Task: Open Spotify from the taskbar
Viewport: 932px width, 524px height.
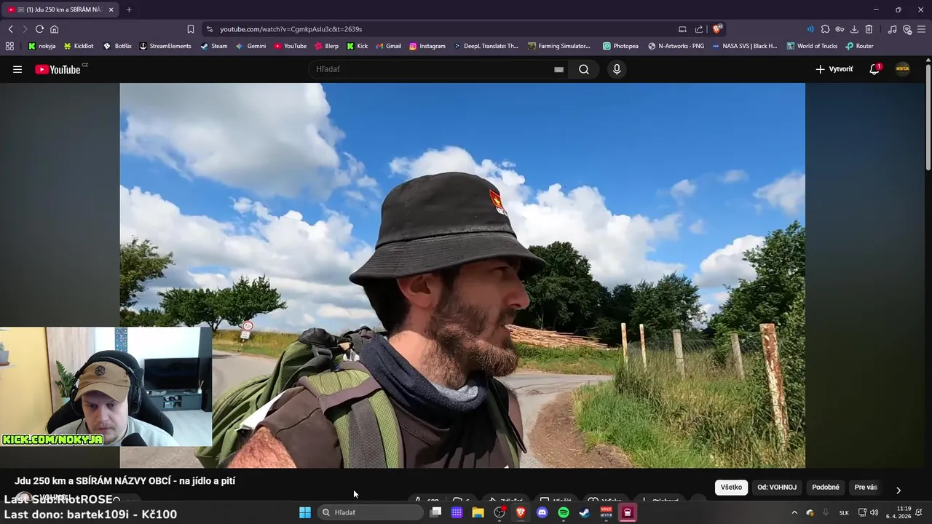Action: 564,512
